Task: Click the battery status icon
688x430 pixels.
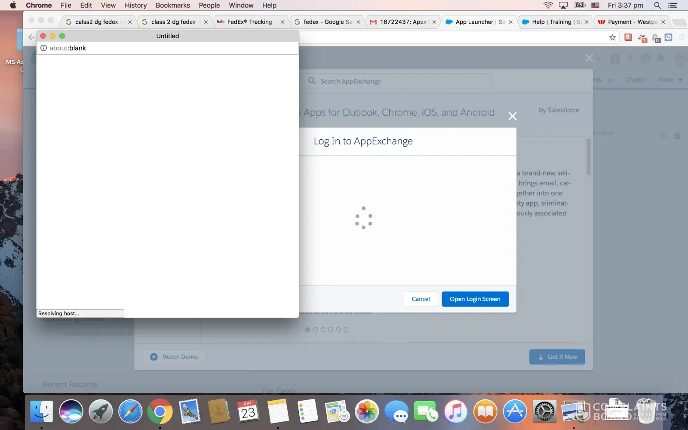Action: 580,5
